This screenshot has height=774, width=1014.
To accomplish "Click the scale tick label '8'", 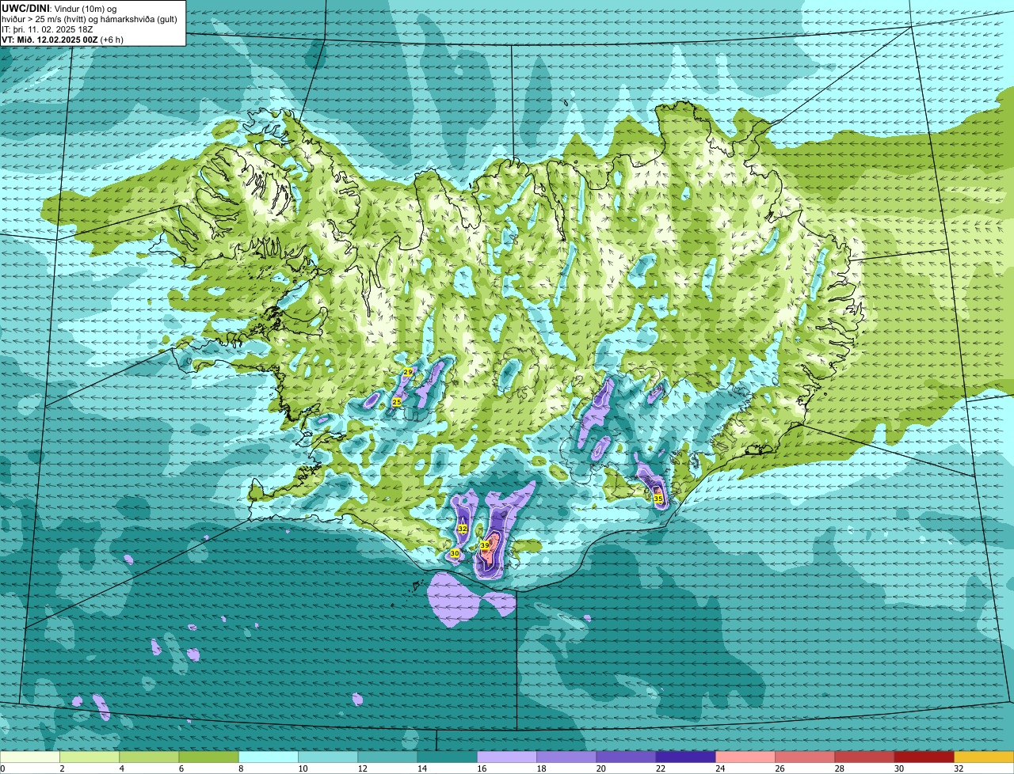I will pos(239,768).
